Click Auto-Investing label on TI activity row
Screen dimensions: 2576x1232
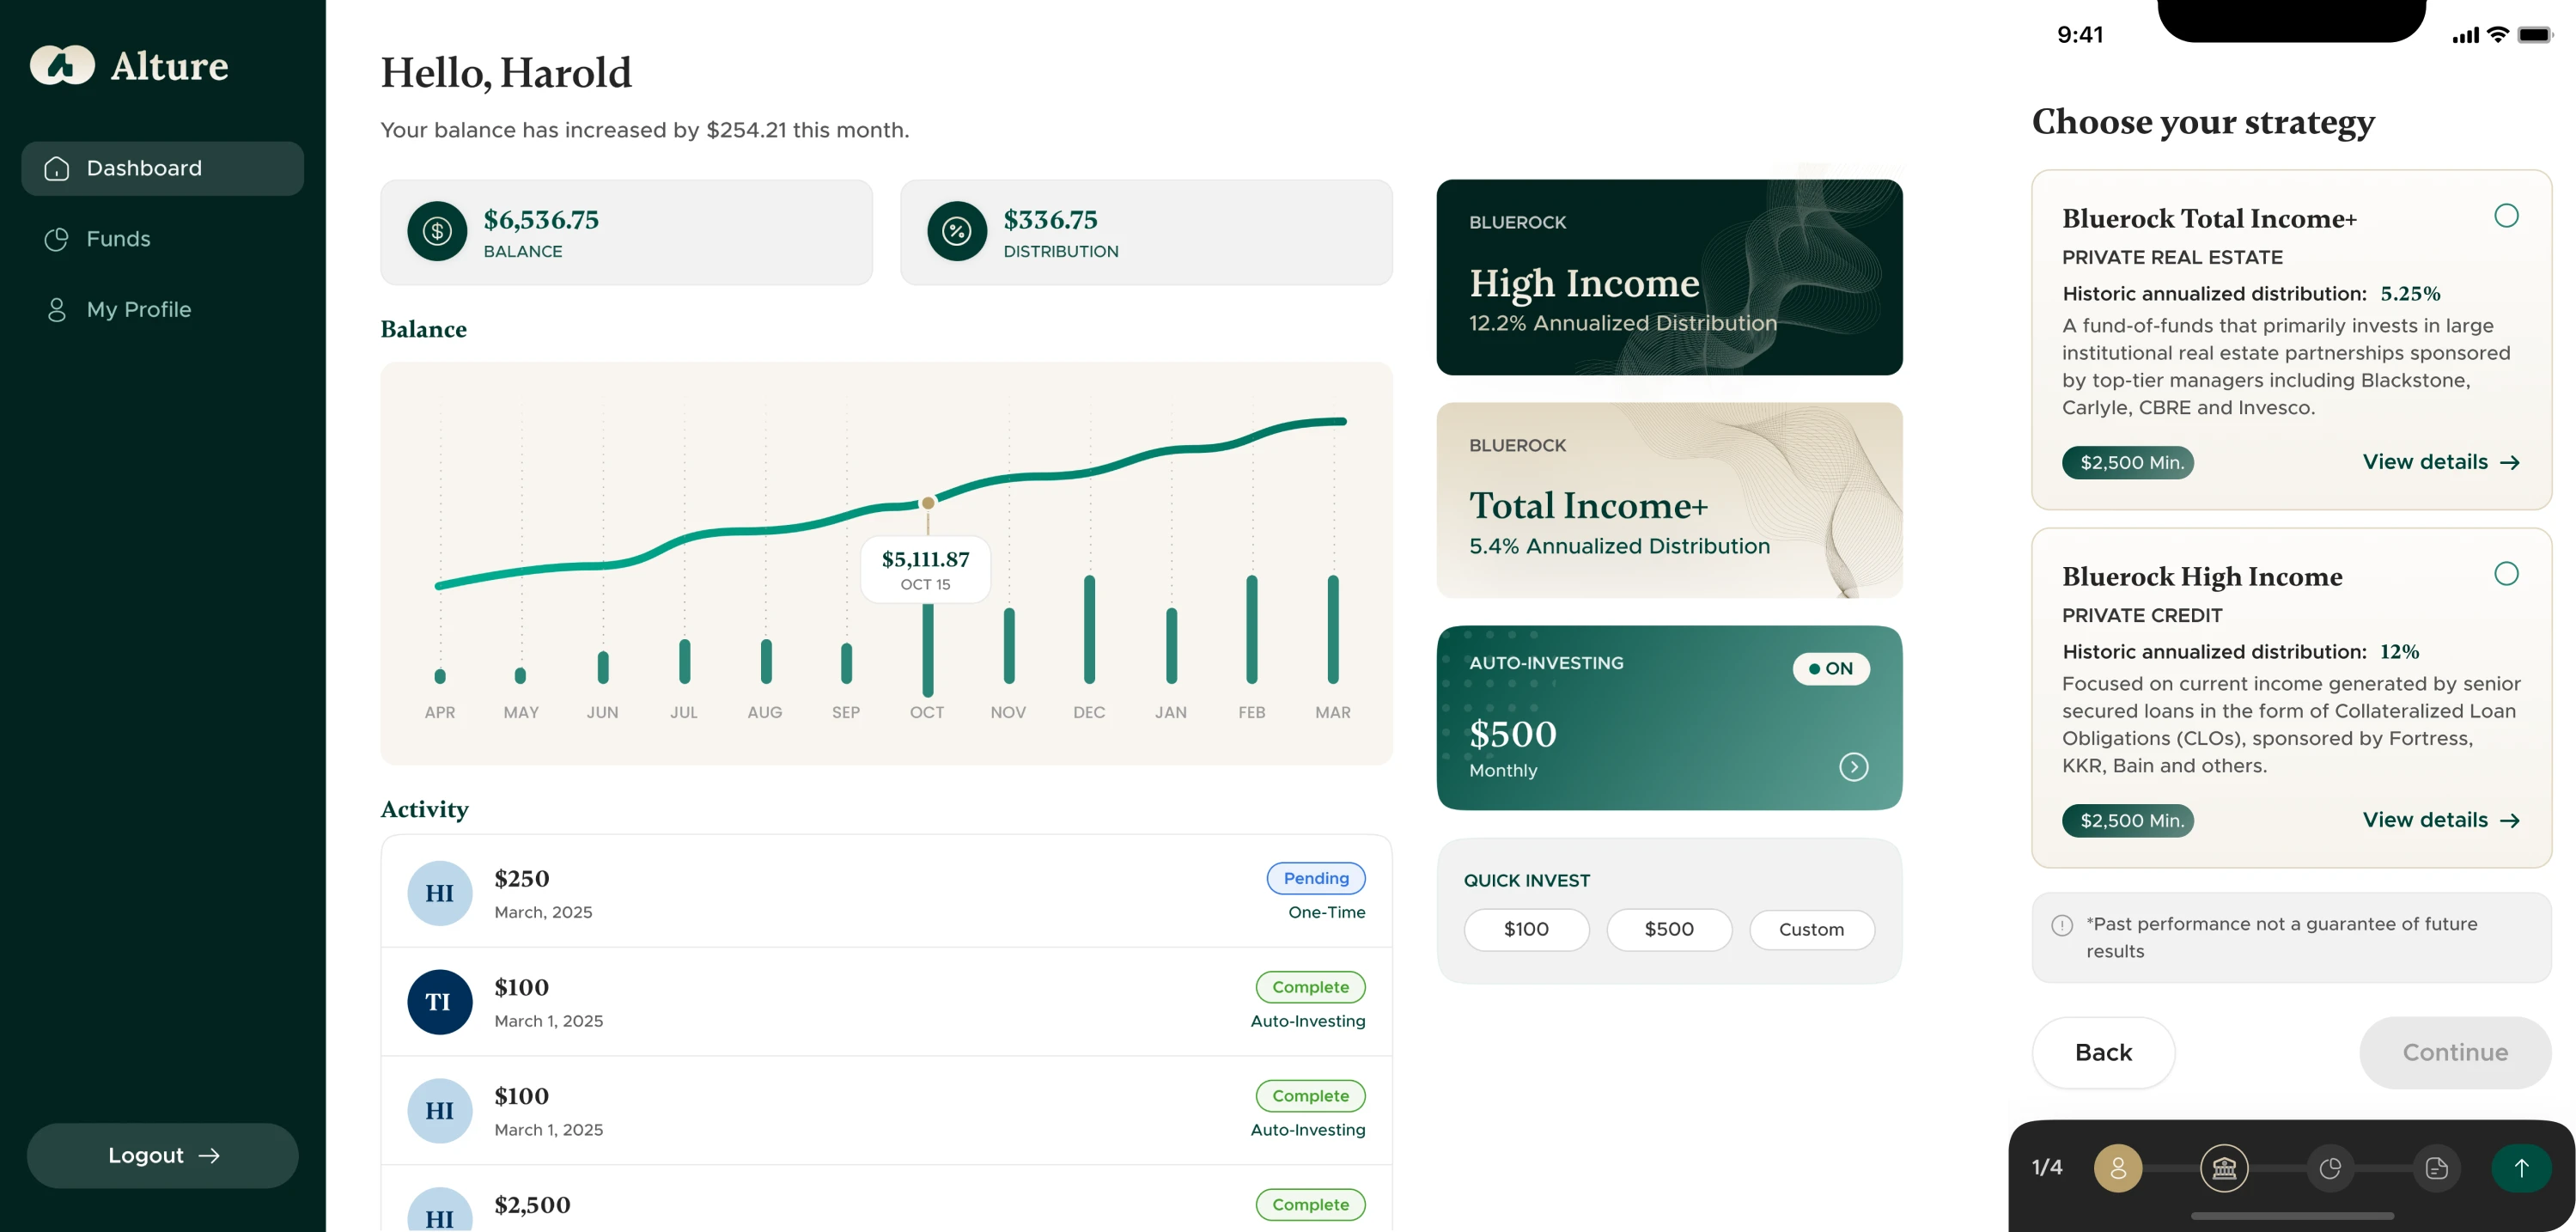click(1307, 1021)
